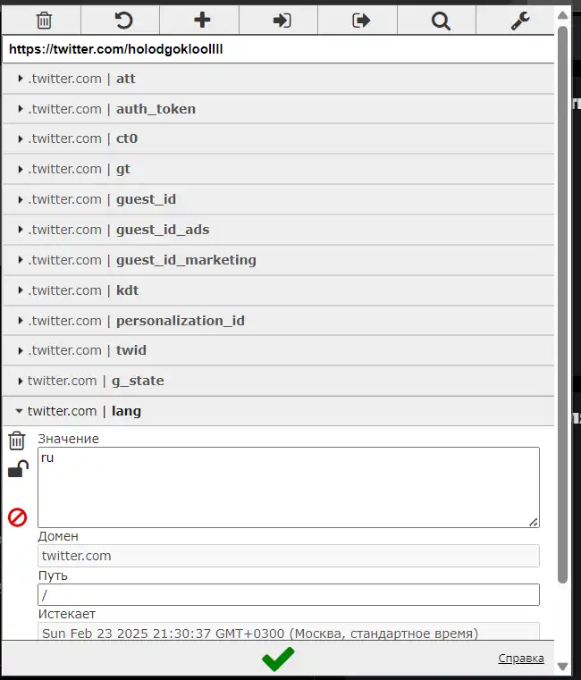Click in the Значение text area
The image size is (581, 680).
(289, 488)
